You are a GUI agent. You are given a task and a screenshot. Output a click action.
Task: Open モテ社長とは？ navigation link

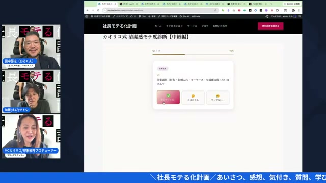174,26
